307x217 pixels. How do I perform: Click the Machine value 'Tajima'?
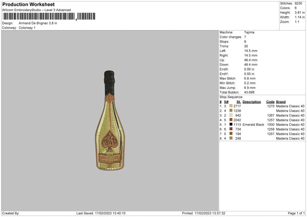pyautogui.click(x=249, y=32)
